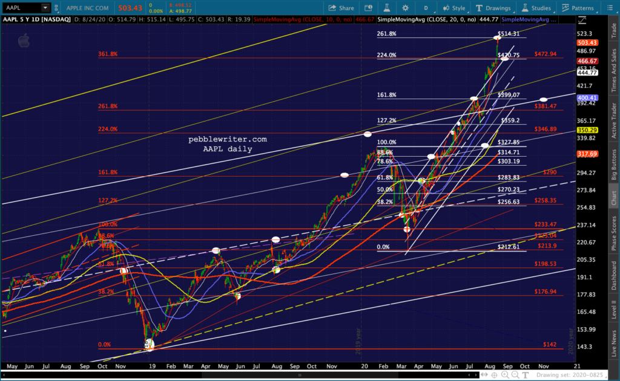The width and height of the screenshot is (620, 381).
Task: Select the Chart side tab
Action: pyautogui.click(x=614, y=198)
